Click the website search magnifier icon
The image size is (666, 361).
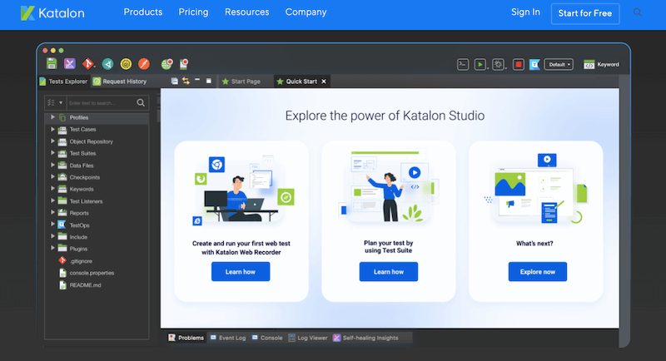[637, 12]
